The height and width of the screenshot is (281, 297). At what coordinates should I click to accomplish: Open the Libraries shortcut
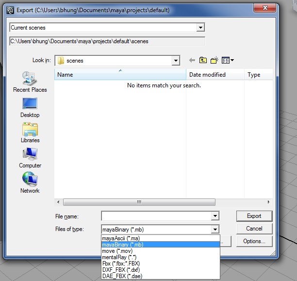(30, 130)
